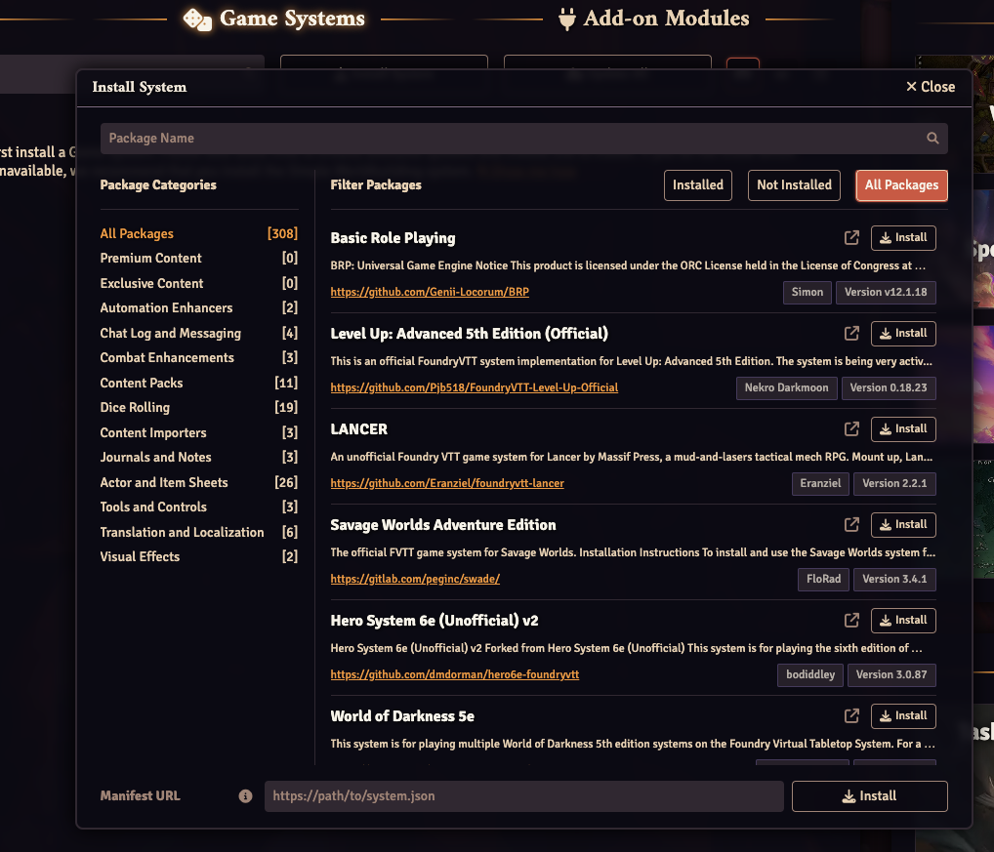Filter to show only Installed packages
994x852 pixels.
697,184
